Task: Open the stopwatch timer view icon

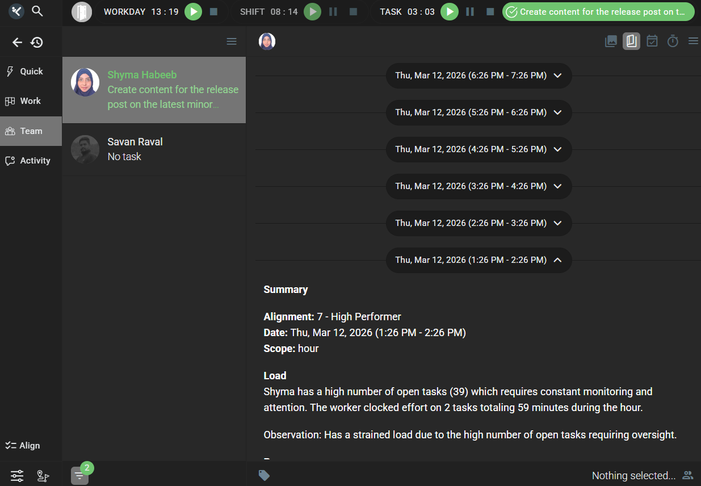Action: pyautogui.click(x=673, y=41)
